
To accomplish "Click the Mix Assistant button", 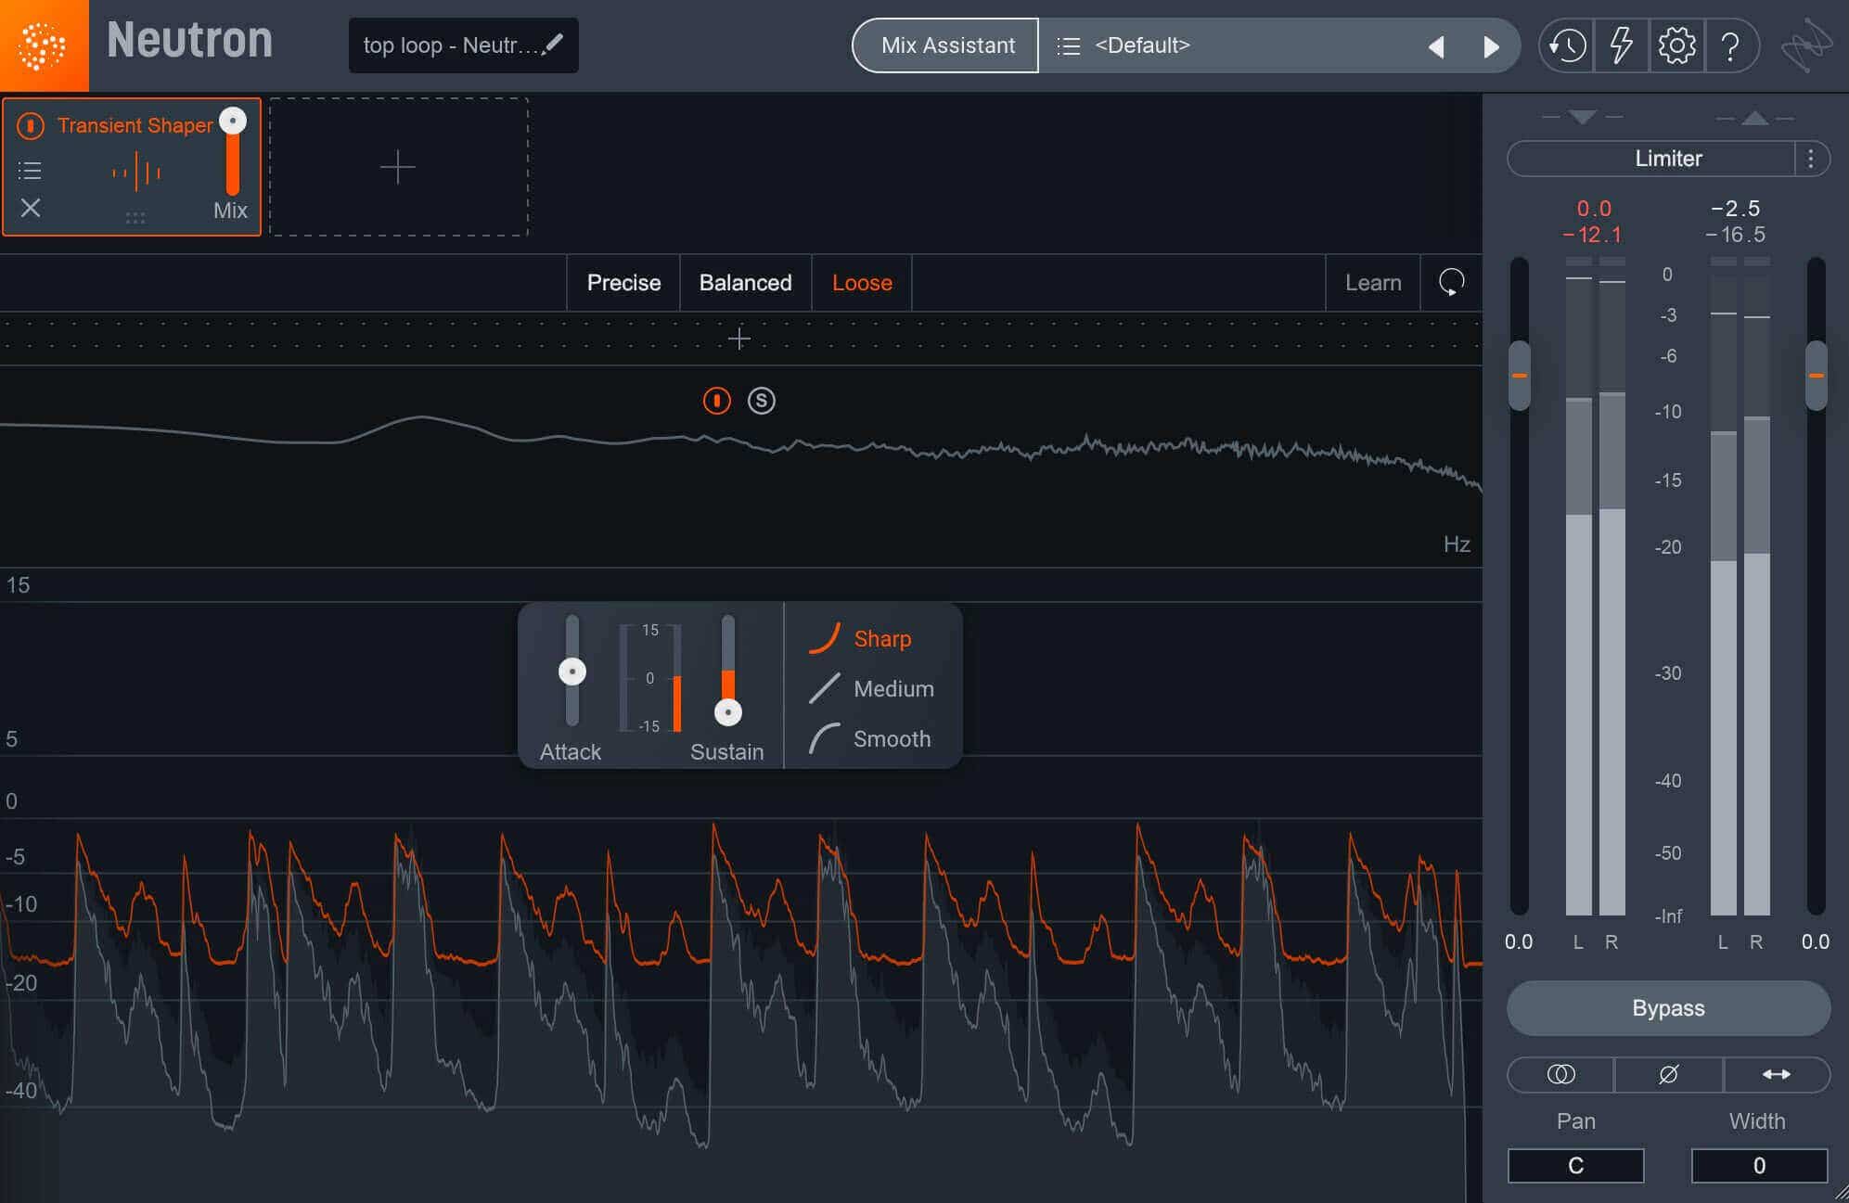I will pyautogui.click(x=947, y=45).
